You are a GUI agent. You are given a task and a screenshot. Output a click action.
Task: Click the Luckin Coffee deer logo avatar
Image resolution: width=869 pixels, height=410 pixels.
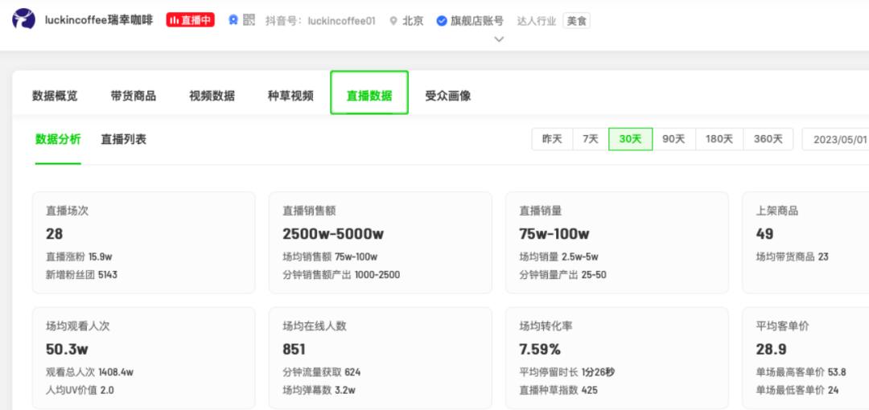pyautogui.click(x=23, y=19)
